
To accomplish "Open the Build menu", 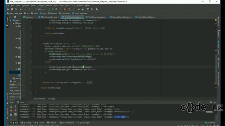I will point(56,6).
